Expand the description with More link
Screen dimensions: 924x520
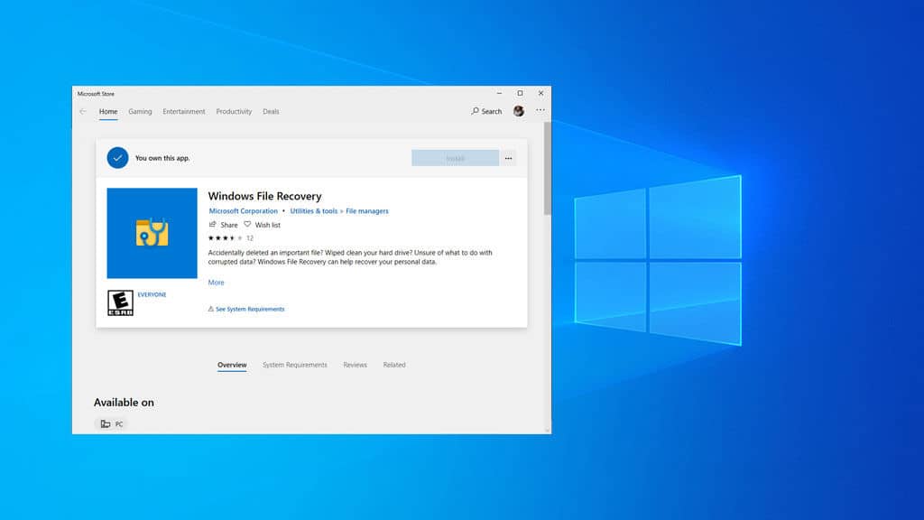(217, 283)
